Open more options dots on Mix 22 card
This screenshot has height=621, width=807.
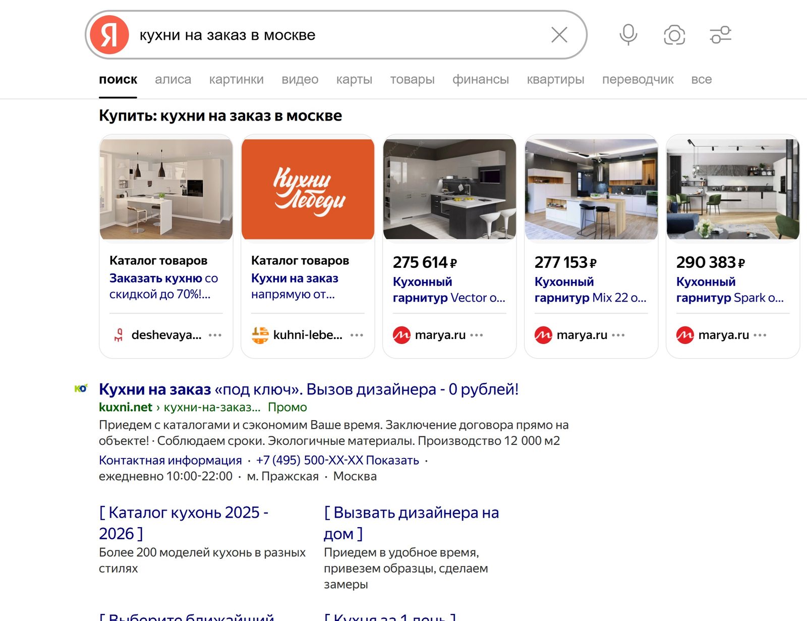[618, 335]
